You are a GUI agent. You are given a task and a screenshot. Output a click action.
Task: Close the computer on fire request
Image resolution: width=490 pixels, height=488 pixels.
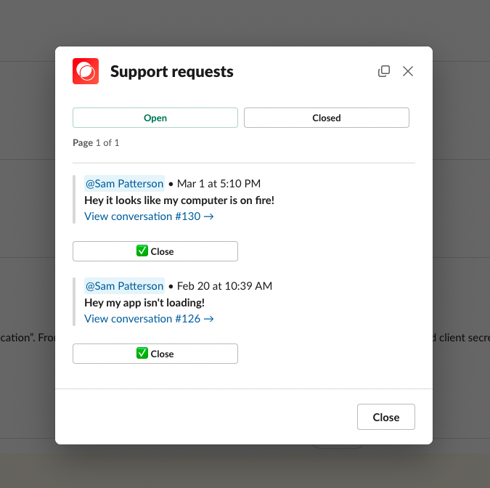[155, 251]
